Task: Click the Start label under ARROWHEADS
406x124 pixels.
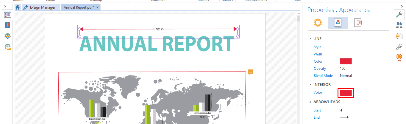Action: pyautogui.click(x=317, y=110)
